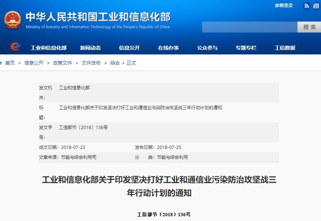This screenshot has height=221, width=321.
Task: Open 在线办事 menu item
Action: (168, 48)
